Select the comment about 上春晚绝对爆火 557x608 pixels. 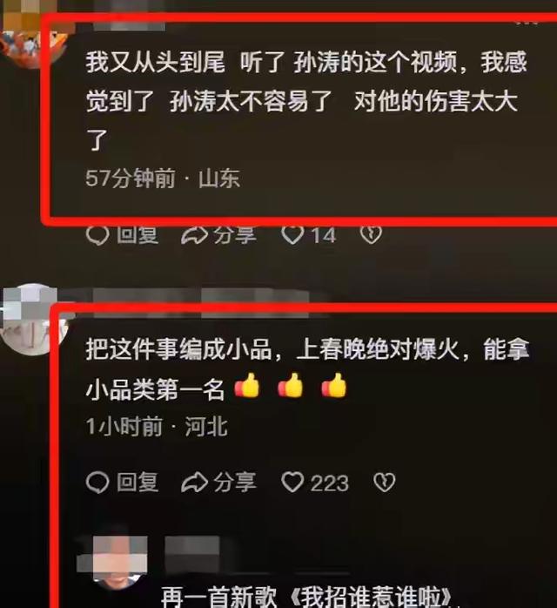(307, 368)
